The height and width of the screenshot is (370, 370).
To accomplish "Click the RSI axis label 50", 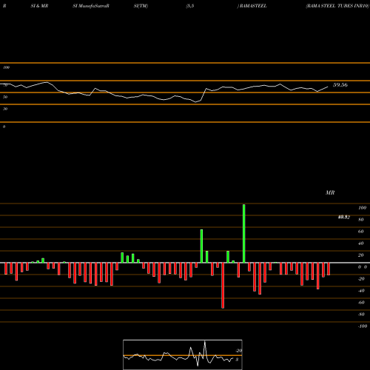I will [x=5, y=97].
